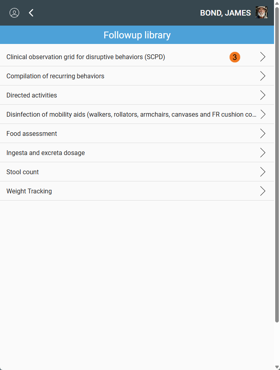This screenshot has height=370, width=280.
Task: Select Compilation of recurring behaviors entry
Action: pos(55,76)
